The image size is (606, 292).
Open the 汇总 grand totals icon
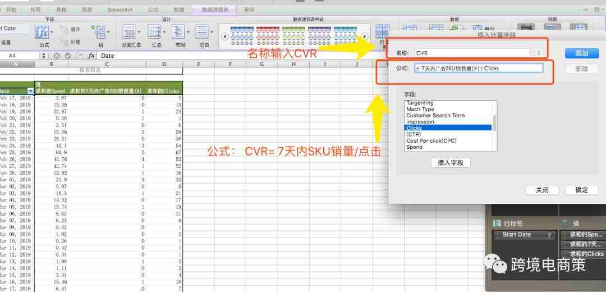coord(155,31)
